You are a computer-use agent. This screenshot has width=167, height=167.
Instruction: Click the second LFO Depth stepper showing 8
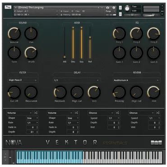(x=73, y=132)
